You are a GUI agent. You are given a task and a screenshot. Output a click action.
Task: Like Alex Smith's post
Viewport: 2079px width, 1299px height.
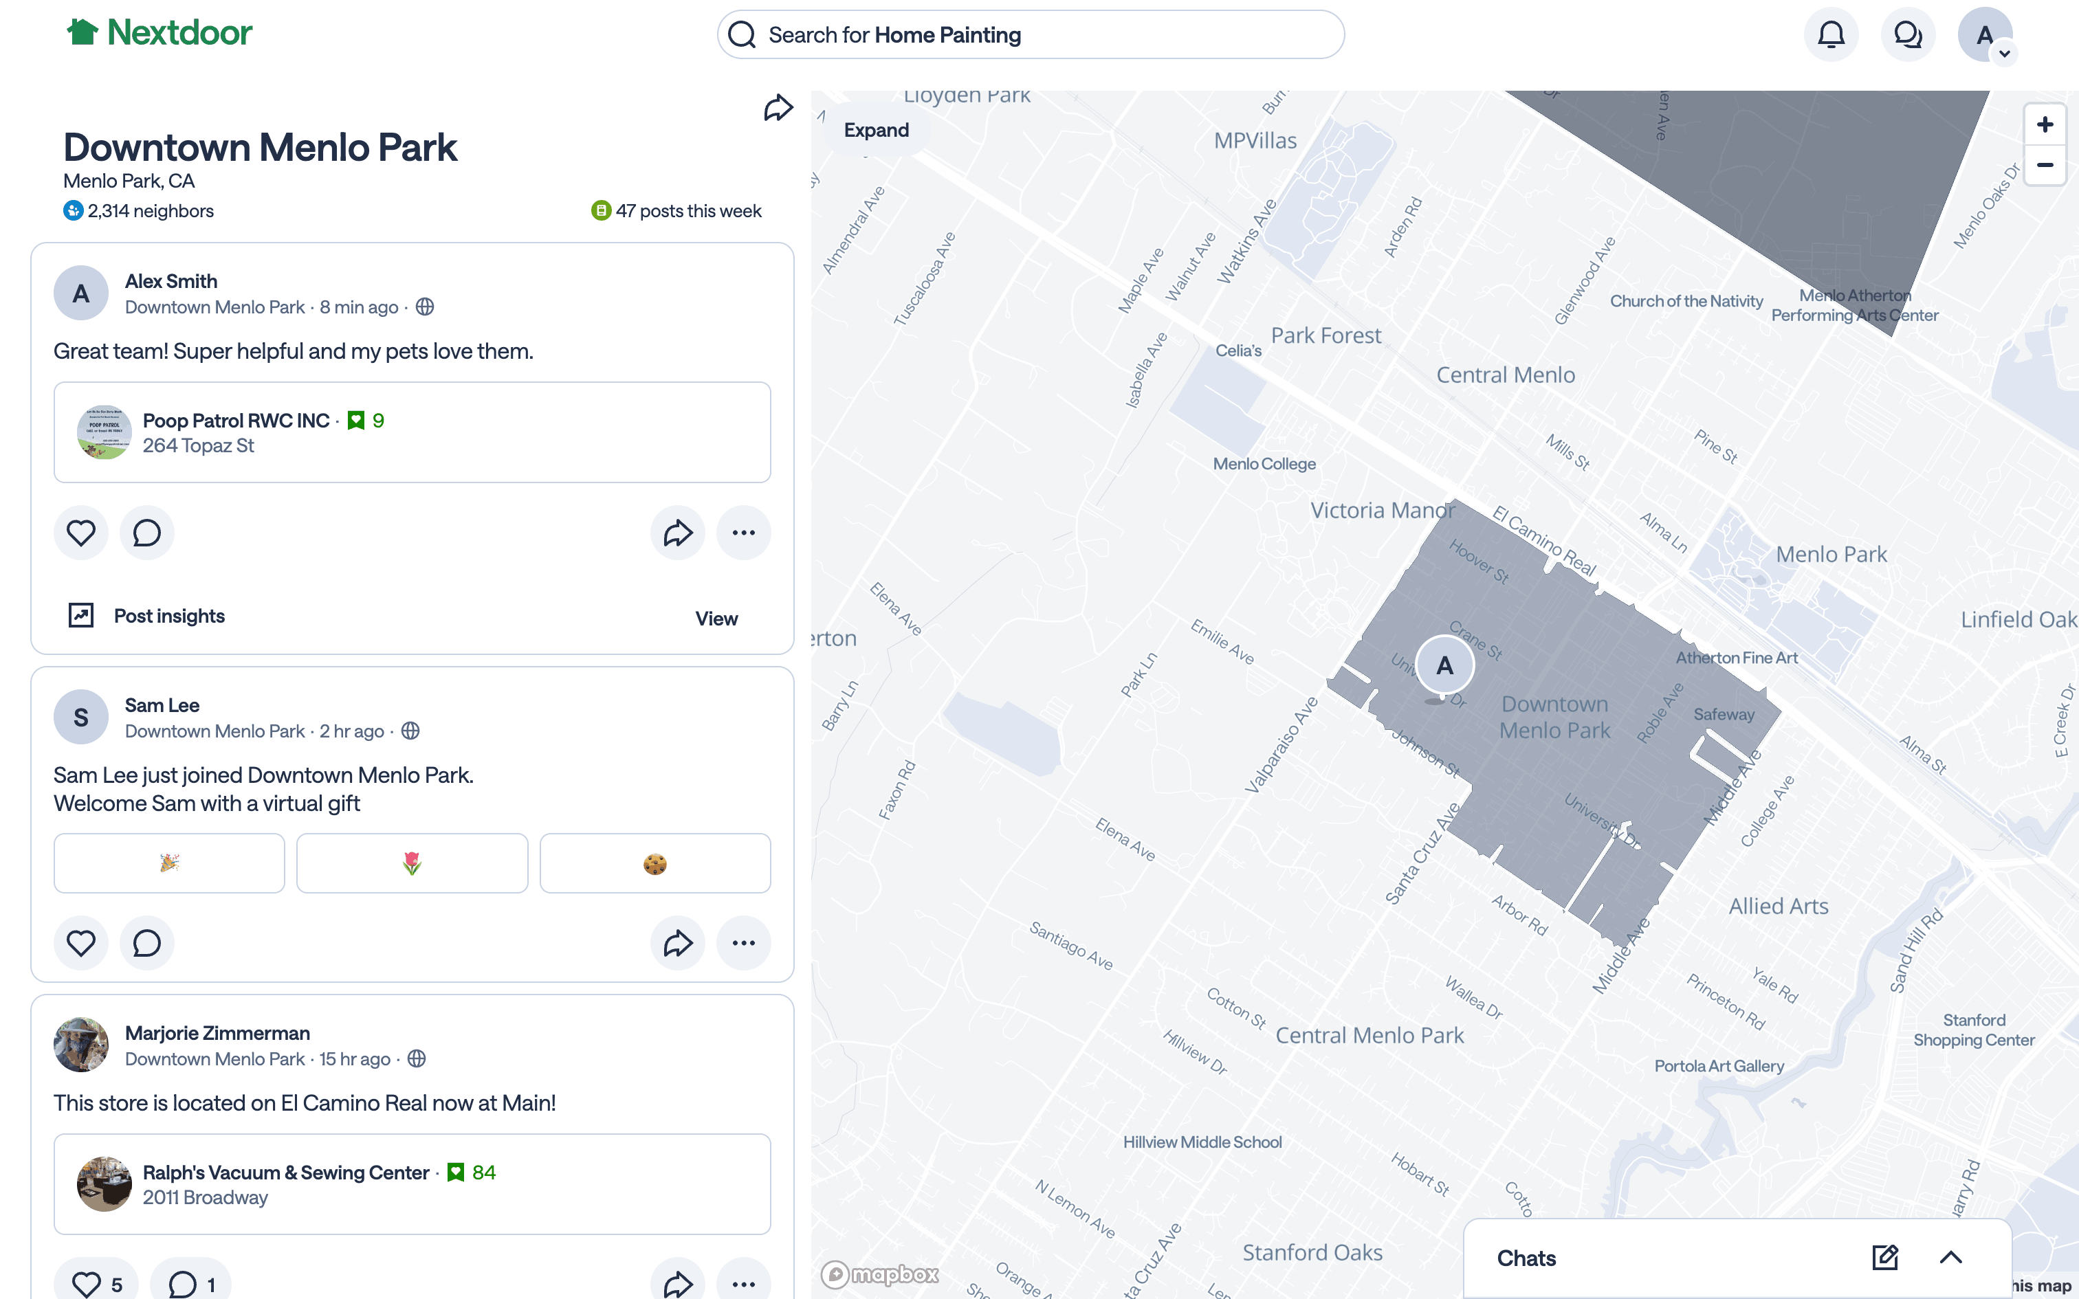pos(80,533)
